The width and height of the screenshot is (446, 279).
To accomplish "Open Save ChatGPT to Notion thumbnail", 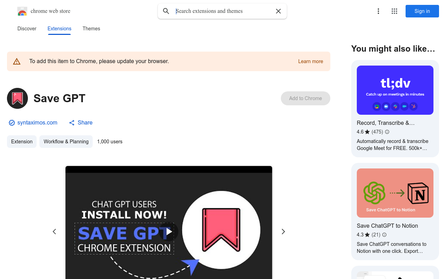I will pos(395,193).
